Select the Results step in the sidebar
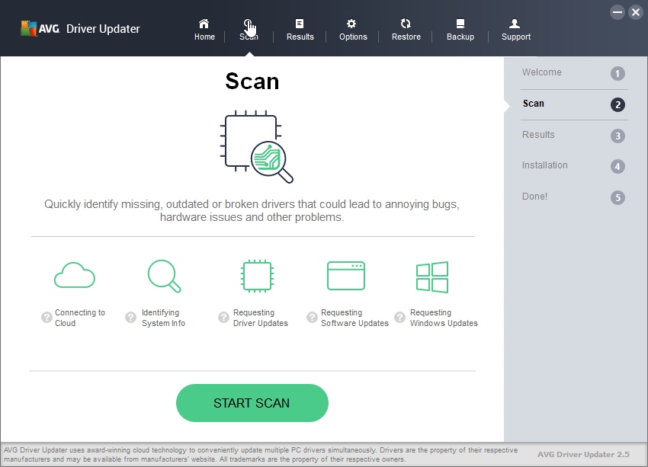The height and width of the screenshot is (467, 648). (573, 136)
